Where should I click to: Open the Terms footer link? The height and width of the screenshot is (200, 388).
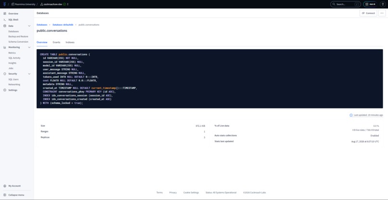[x=160, y=193]
